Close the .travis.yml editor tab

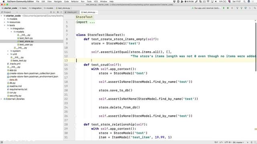click(78, 12)
